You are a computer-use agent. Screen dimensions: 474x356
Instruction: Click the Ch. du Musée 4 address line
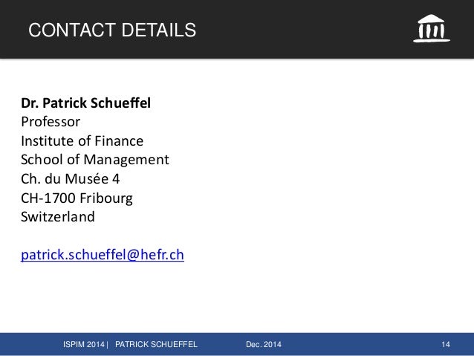(x=70, y=179)
